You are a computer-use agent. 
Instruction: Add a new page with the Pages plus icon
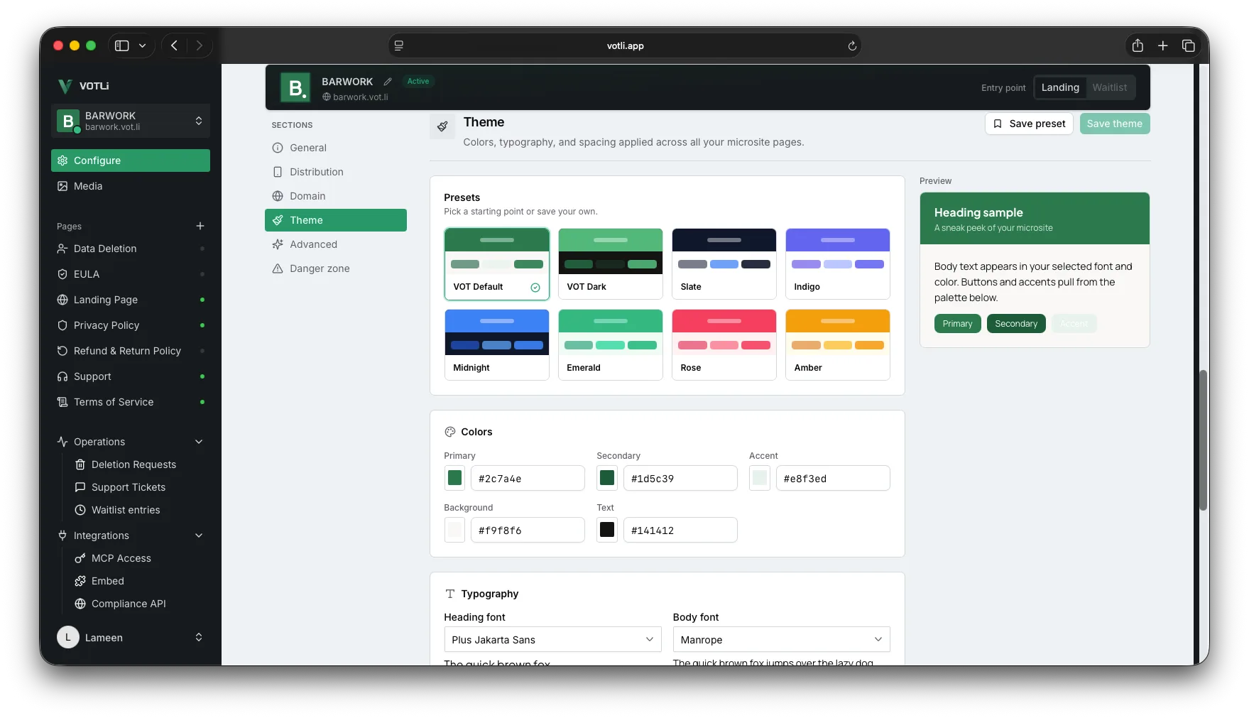pyautogui.click(x=200, y=226)
